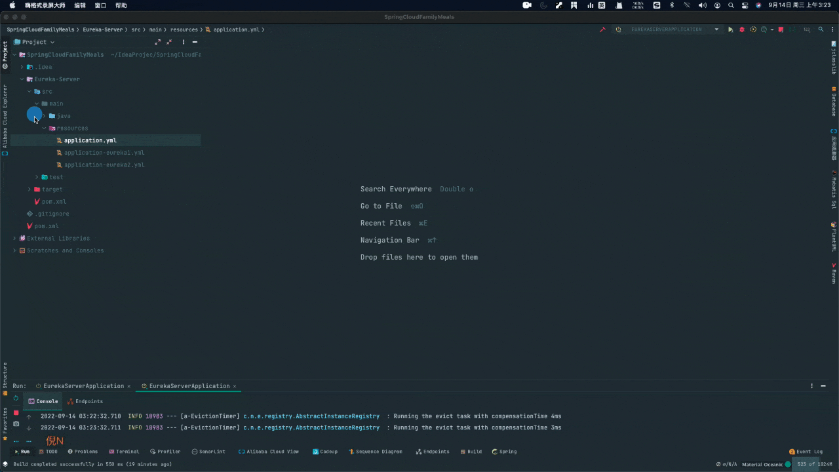The image size is (839, 472).
Task: Open Alibaba Cloud Explorer on left sidebar
Action: [x=5, y=119]
